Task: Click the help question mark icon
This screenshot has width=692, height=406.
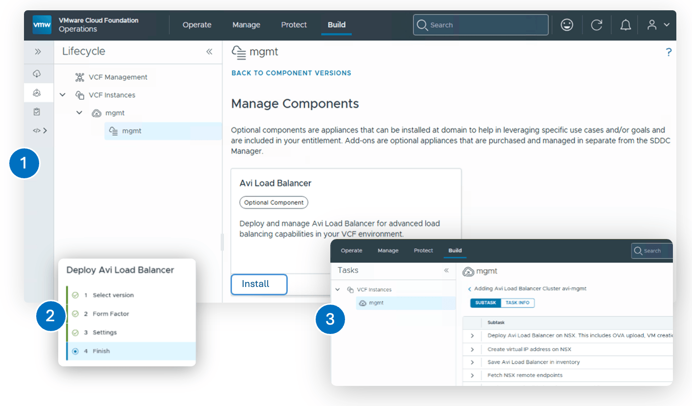Action: tap(669, 52)
